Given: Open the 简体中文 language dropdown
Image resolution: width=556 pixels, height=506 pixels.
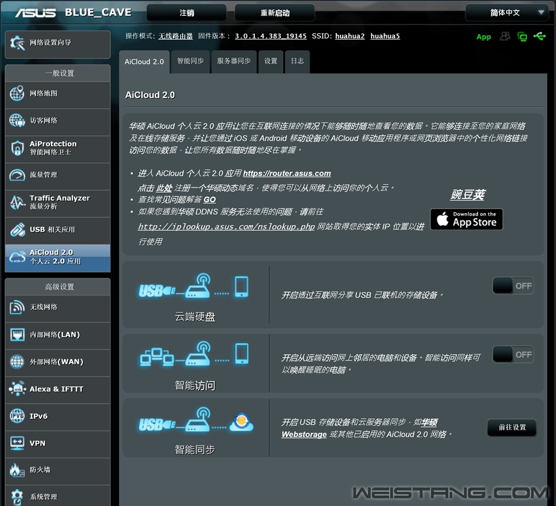Looking at the screenshot, I should click(506, 12).
